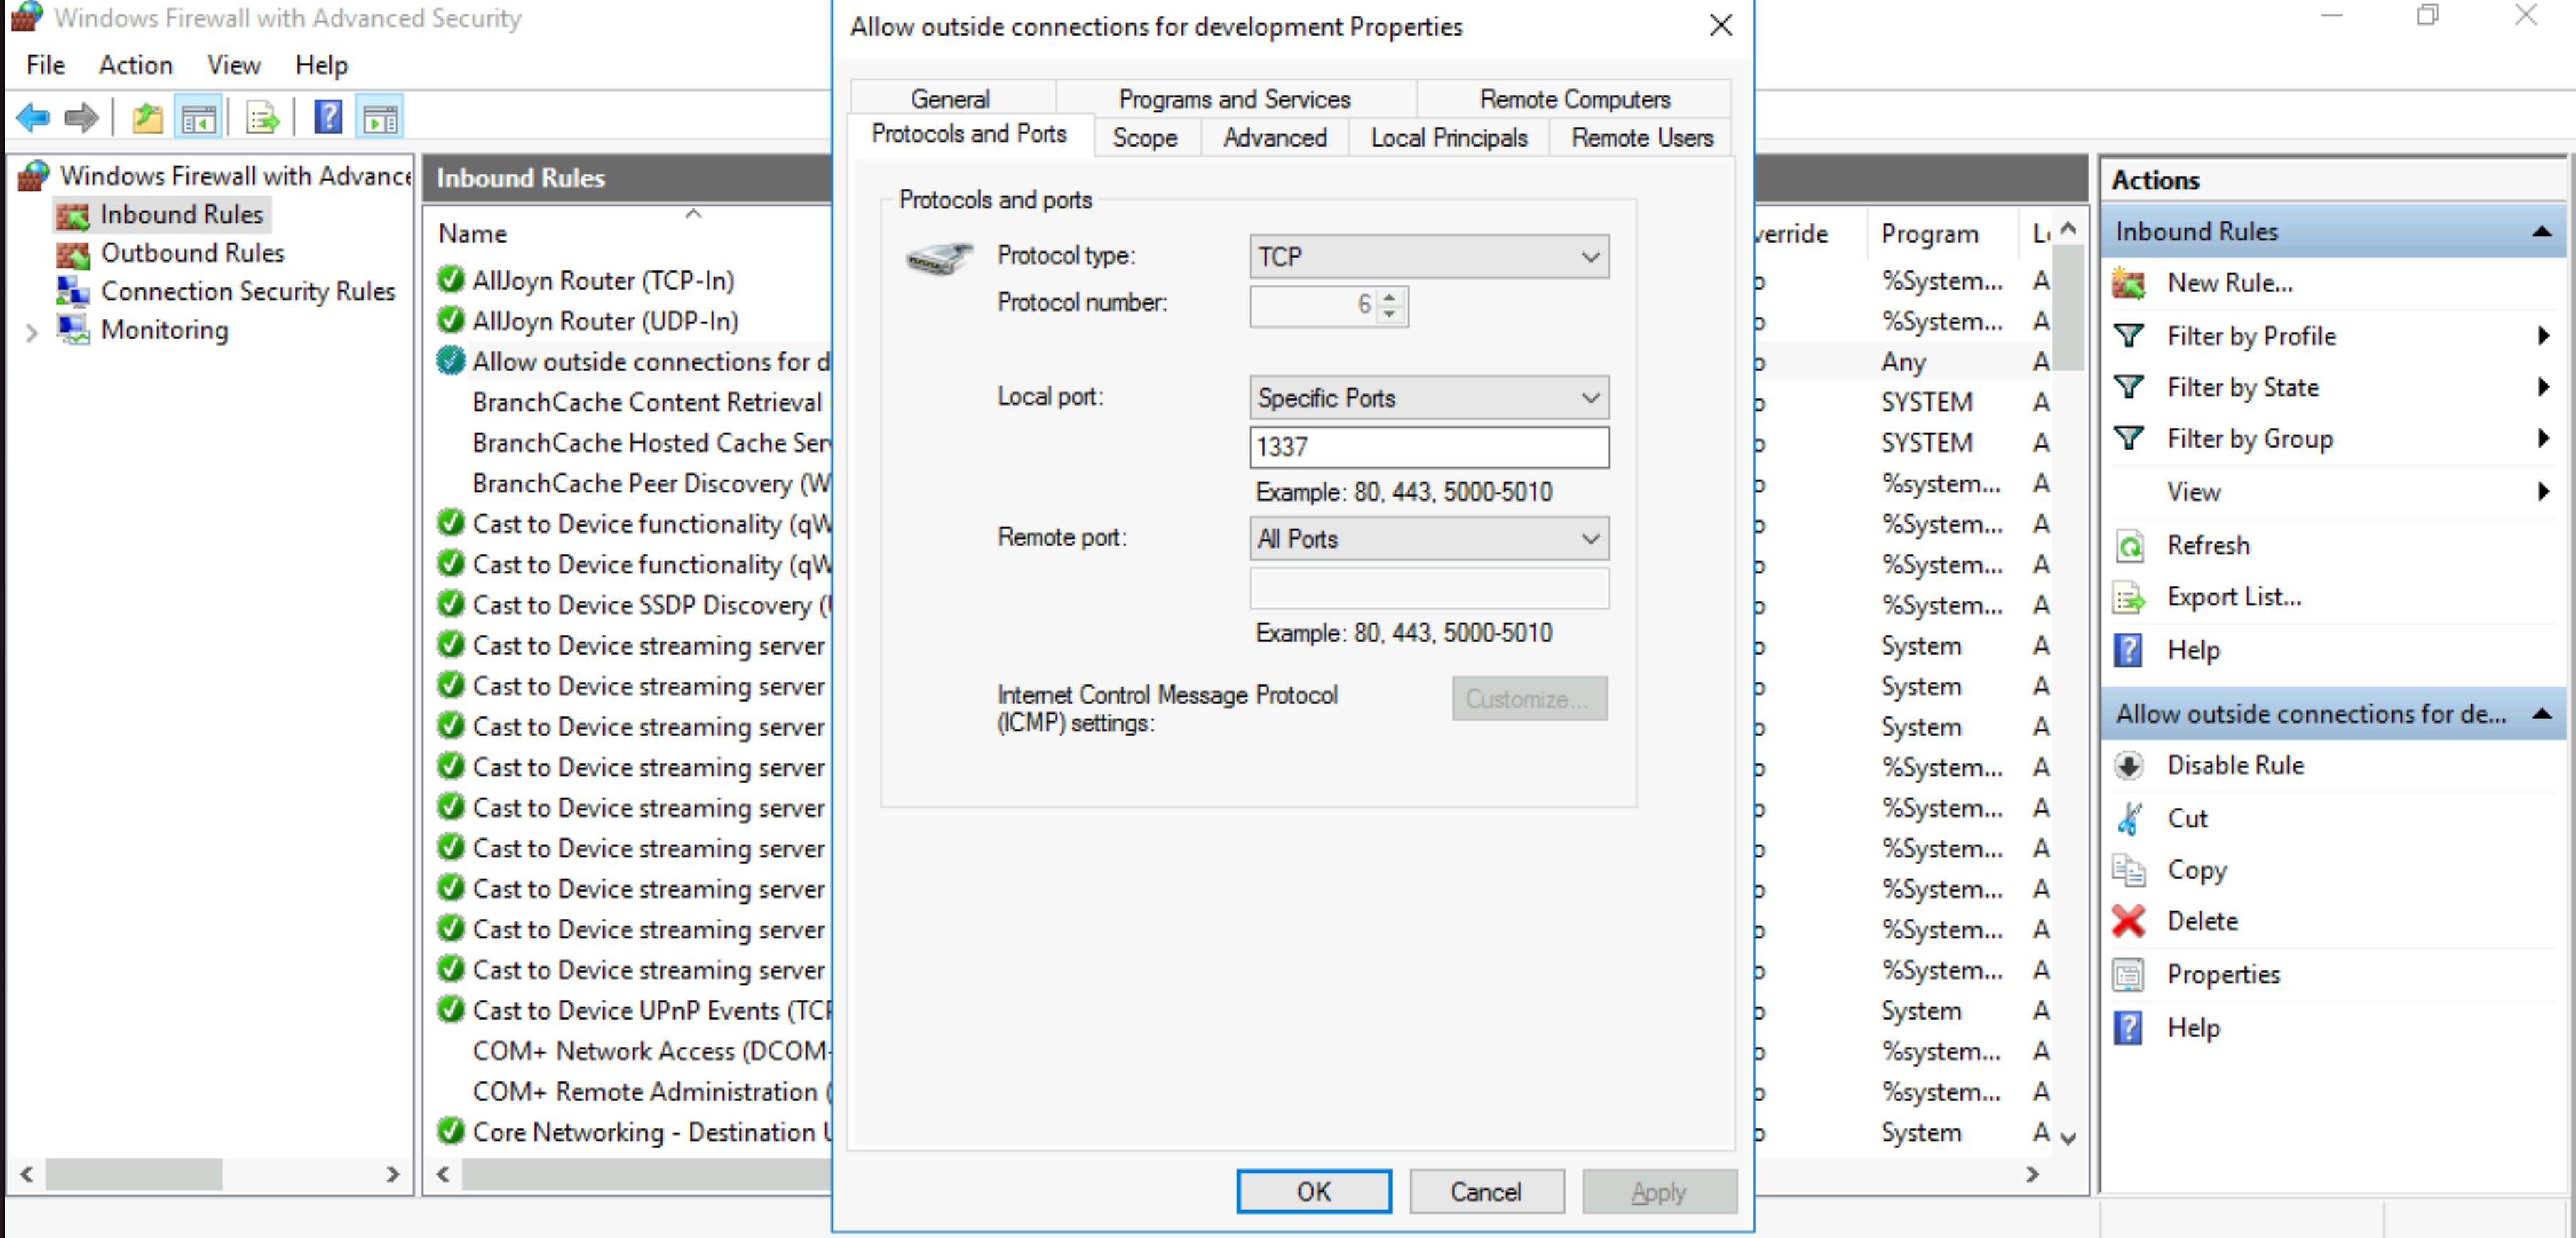Viewport: 2576px width, 1238px height.
Task: Switch to the Scope tab
Action: point(1145,138)
